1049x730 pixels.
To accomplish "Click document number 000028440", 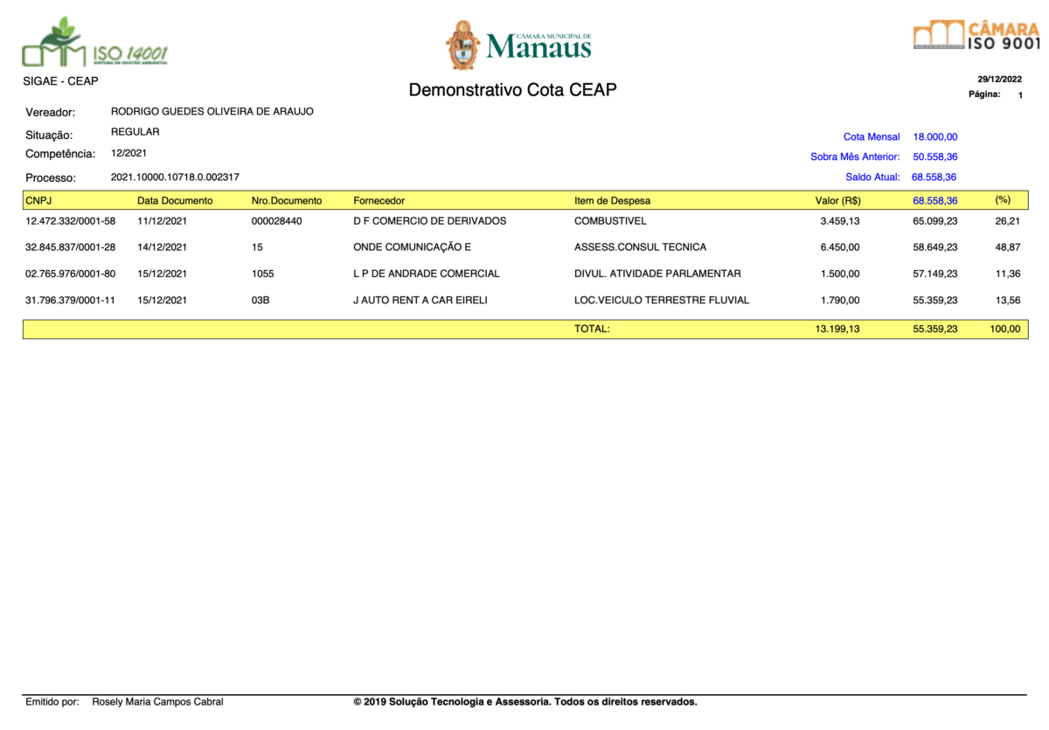I will tap(277, 221).
